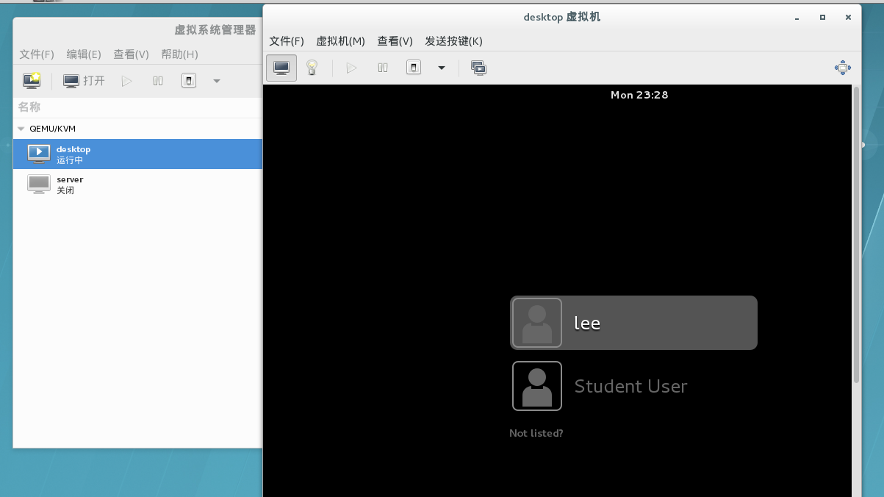
Task: Minimize the desktop 虚拟机 window
Action: [797, 17]
